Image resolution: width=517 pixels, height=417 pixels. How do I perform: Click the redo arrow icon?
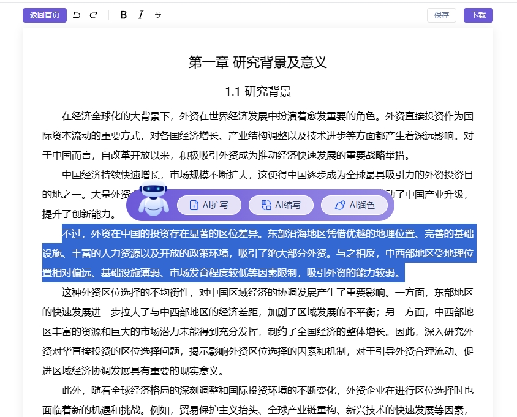click(93, 15)
